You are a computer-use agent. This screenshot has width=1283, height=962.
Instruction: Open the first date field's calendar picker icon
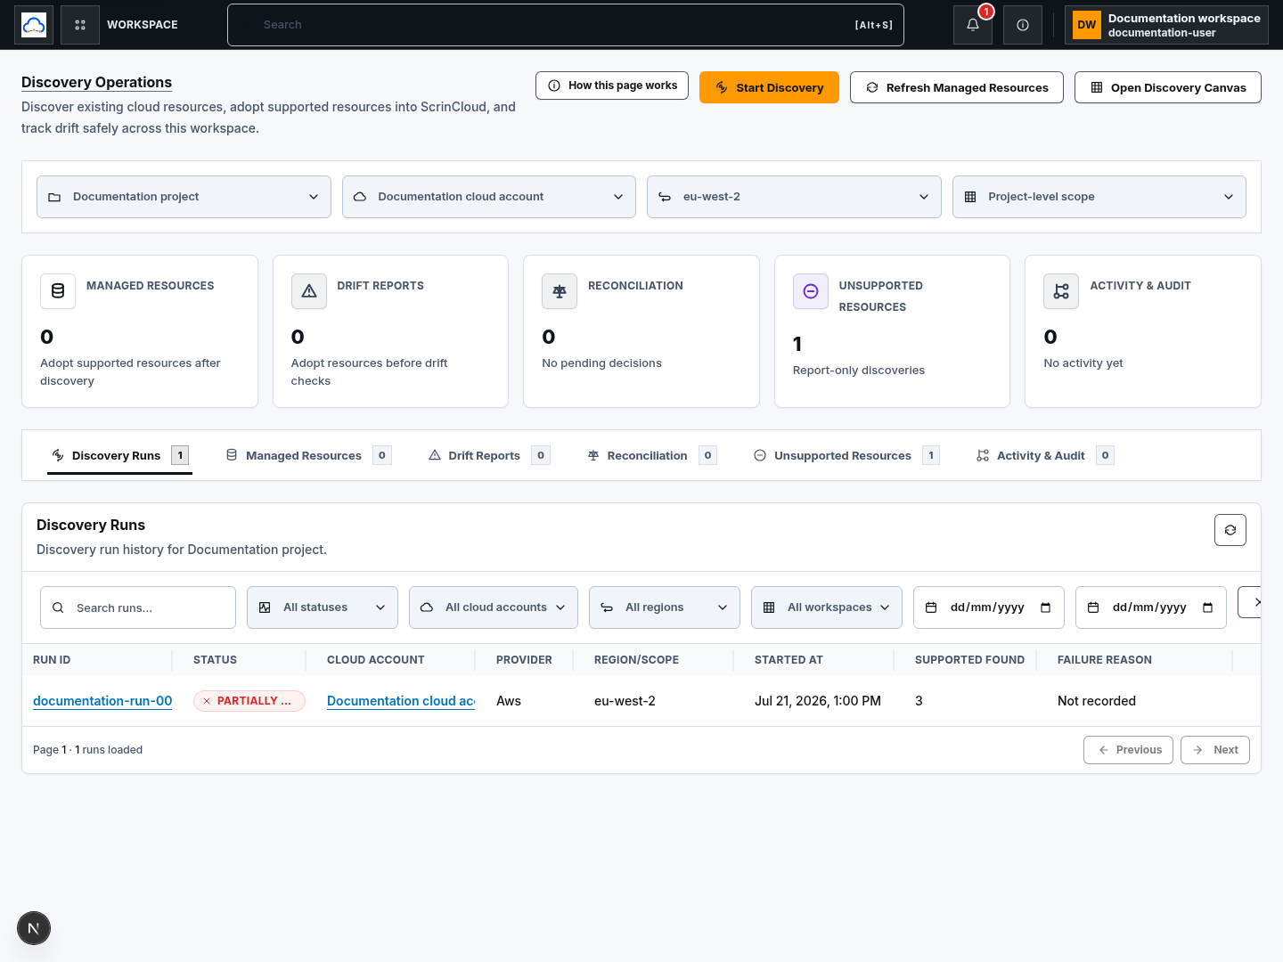pyautogui.click(x=1046, y=607)
